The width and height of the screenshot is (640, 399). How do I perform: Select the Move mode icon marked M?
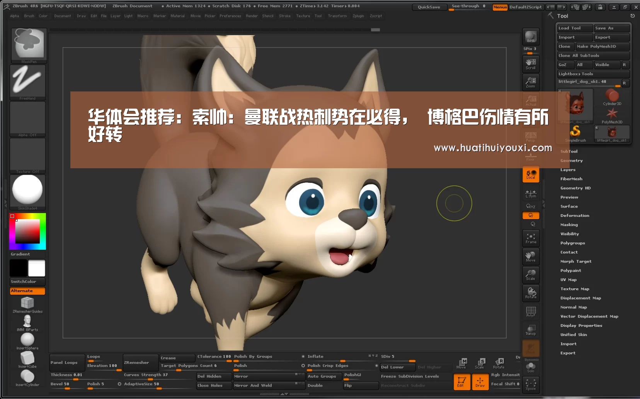click(462, 363)
